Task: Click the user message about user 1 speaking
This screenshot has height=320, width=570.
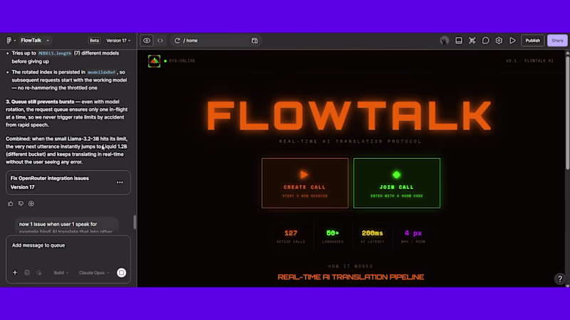Action: (67, 227)
